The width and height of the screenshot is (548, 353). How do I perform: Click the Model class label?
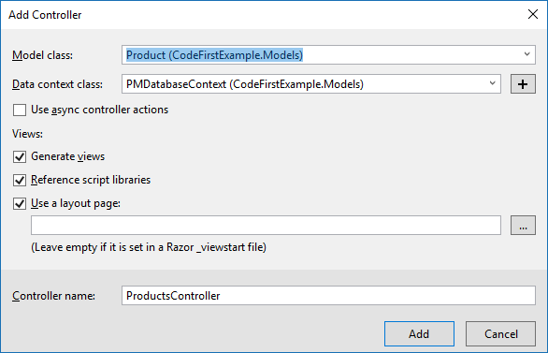click(x=42, y=55)
